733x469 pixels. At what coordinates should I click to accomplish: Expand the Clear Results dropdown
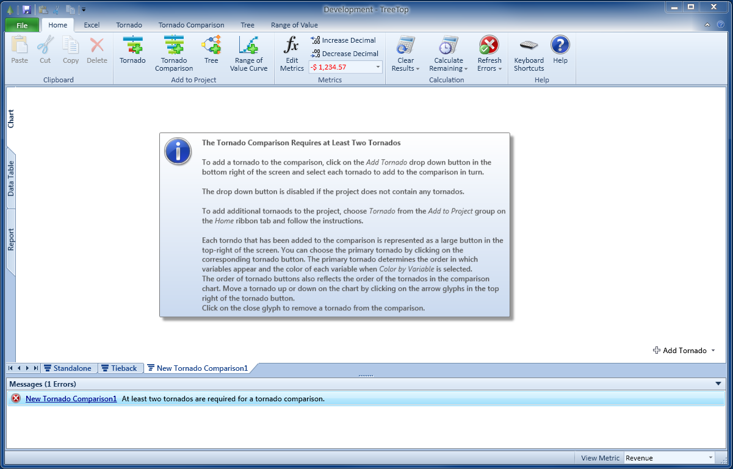406,68
